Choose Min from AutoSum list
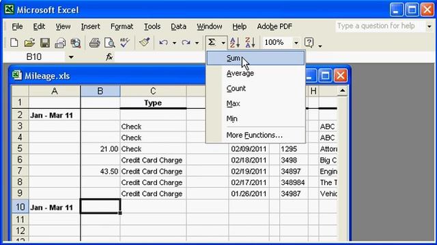The width and height of the screenshot is (437, 245). click(x=255, y=118)
